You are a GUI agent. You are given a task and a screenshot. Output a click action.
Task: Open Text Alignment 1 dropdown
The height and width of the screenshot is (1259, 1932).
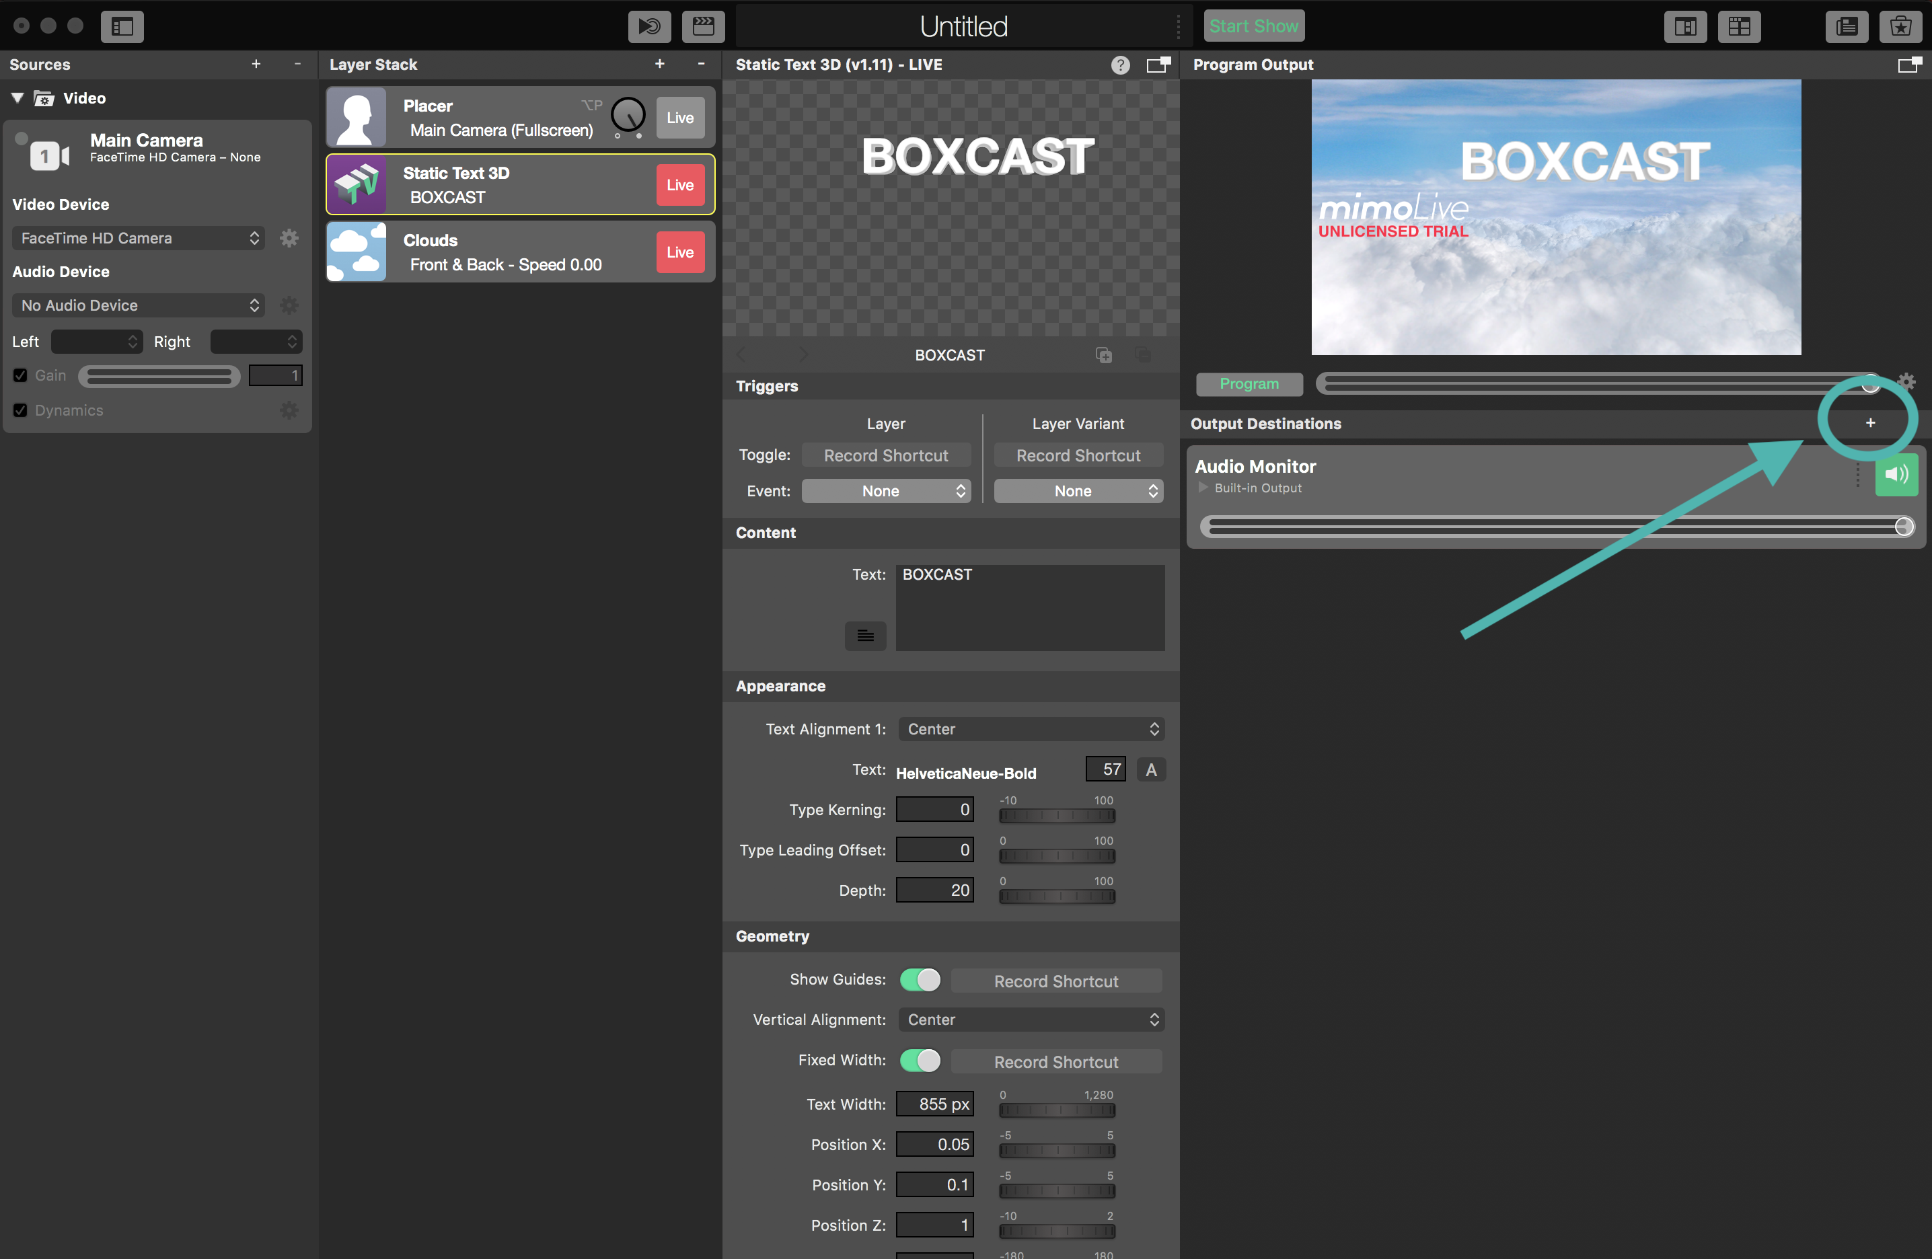(1030, 729)
